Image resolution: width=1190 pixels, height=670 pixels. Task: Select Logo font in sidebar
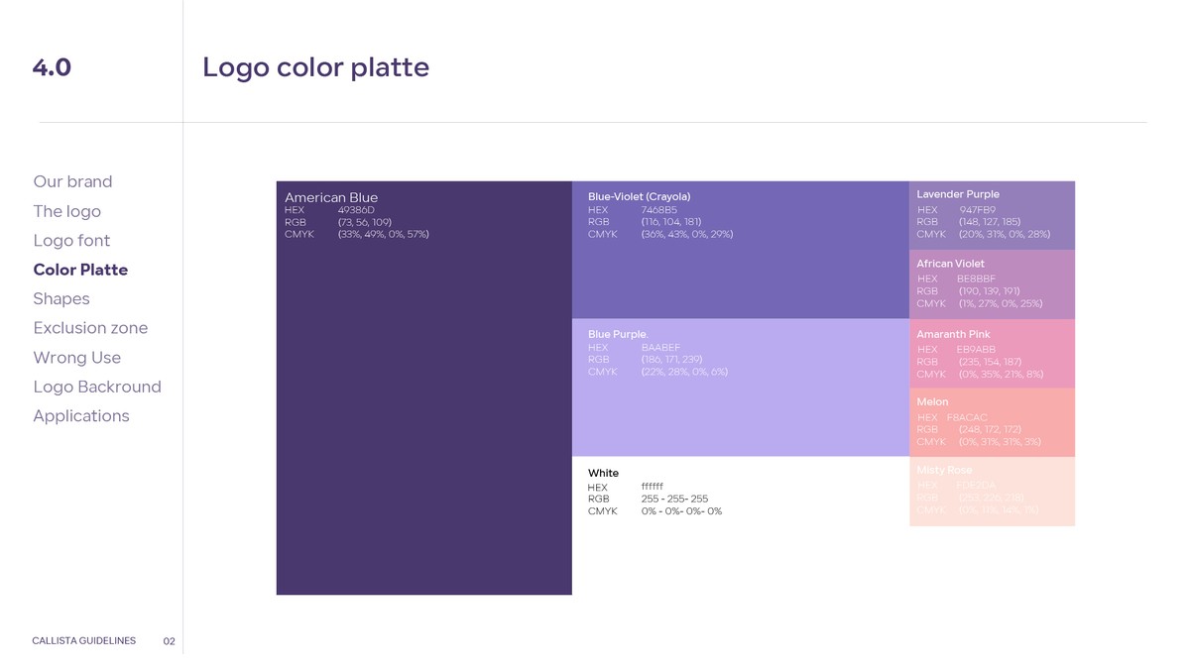click(x=71, y=241)
